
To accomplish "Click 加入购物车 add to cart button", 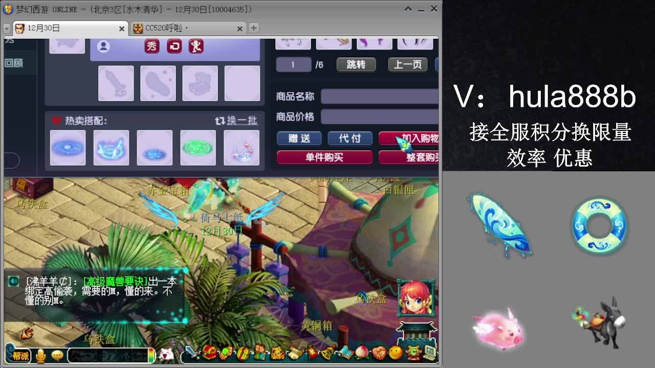I will click(x=409, y=138).
